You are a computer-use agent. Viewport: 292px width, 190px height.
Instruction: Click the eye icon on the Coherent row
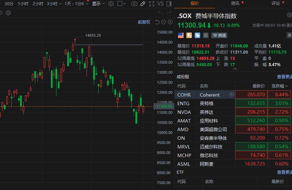[x=231, y=94]
